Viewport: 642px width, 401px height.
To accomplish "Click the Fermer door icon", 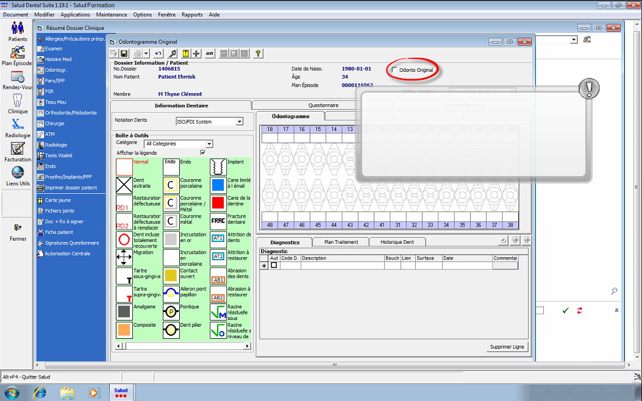I will coord(18,227).
